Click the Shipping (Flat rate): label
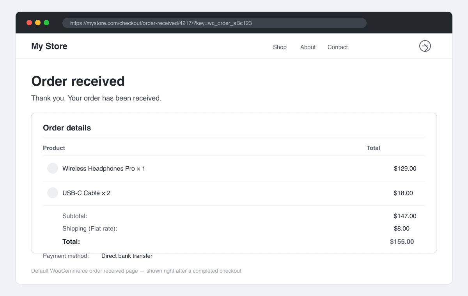The width and height of the screenshot is (468, 296). click(90, 229)
